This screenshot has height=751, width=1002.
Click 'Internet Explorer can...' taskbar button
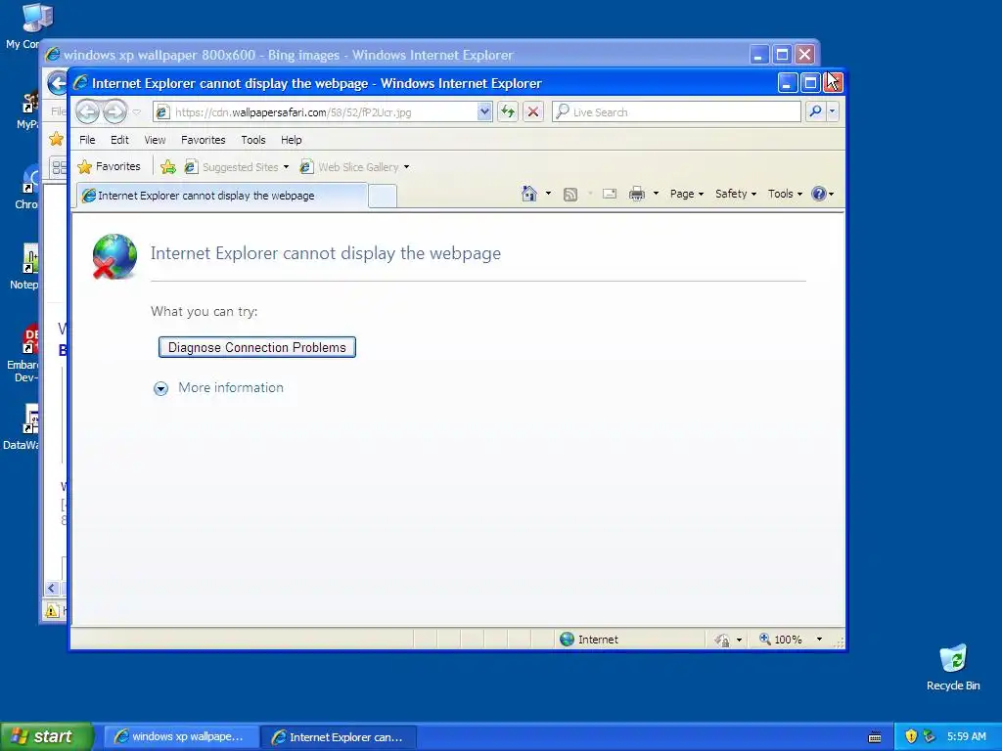click(x=339, y=737)
